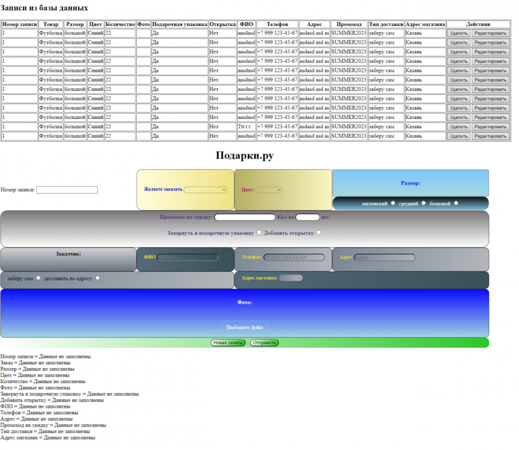Select the маленький size radio button
Image resolution: width=519 pixels, height=450 pixels.
(x=393, y=203)
